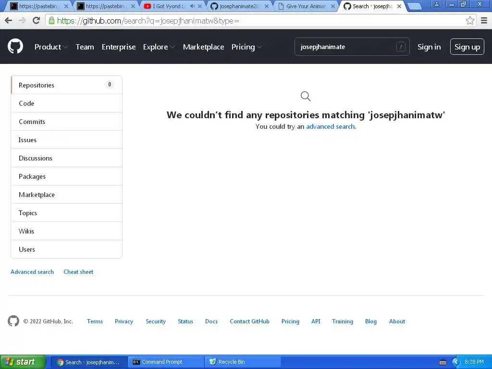Open Training link in footer
Screen dimensions: 492x369
click(x=342, y=321)
